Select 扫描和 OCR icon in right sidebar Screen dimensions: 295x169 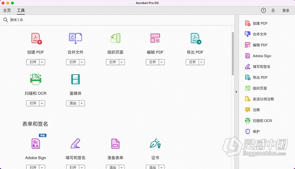coord(248,121)
